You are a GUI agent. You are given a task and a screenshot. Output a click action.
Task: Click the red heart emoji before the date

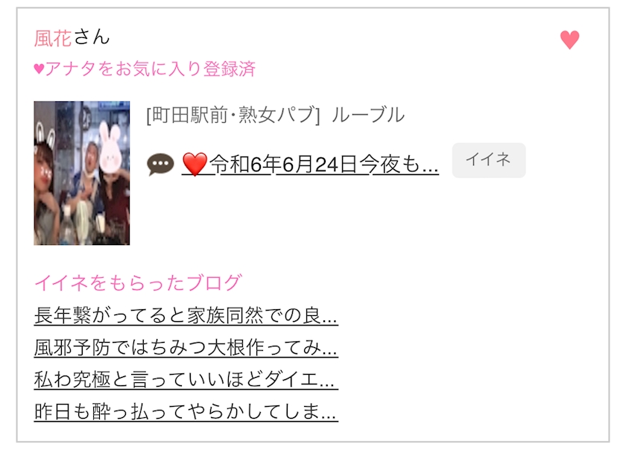click(195, 164)
